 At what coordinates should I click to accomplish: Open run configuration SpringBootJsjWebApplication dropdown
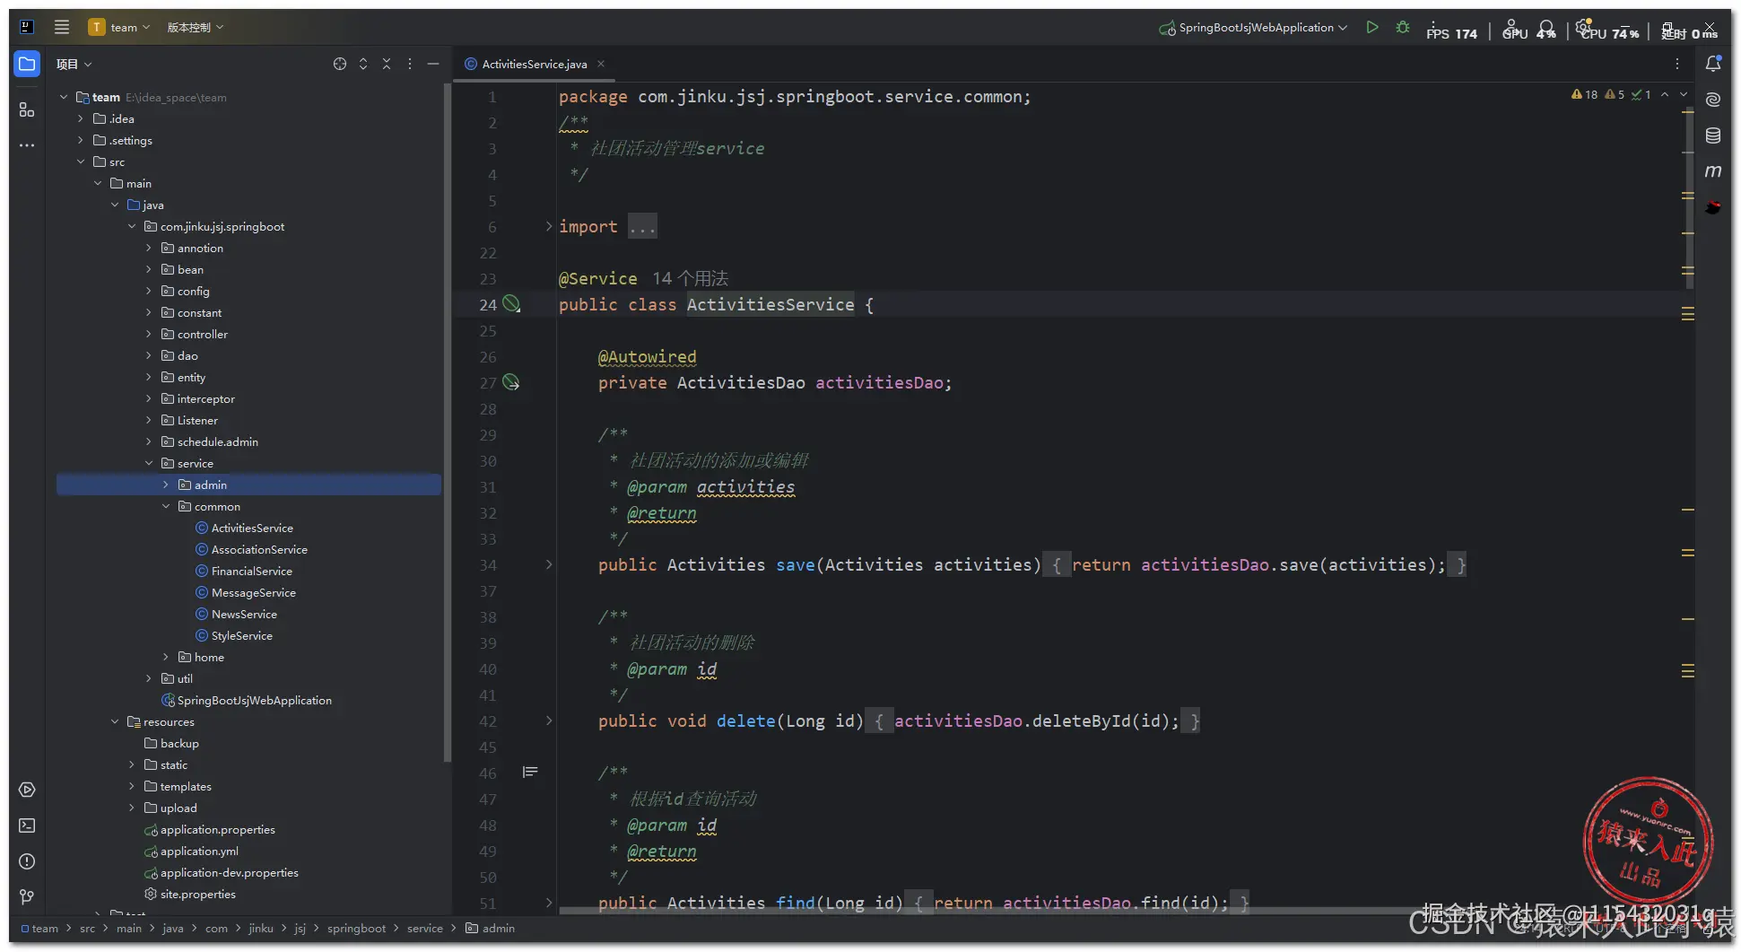click(1253, 28)
